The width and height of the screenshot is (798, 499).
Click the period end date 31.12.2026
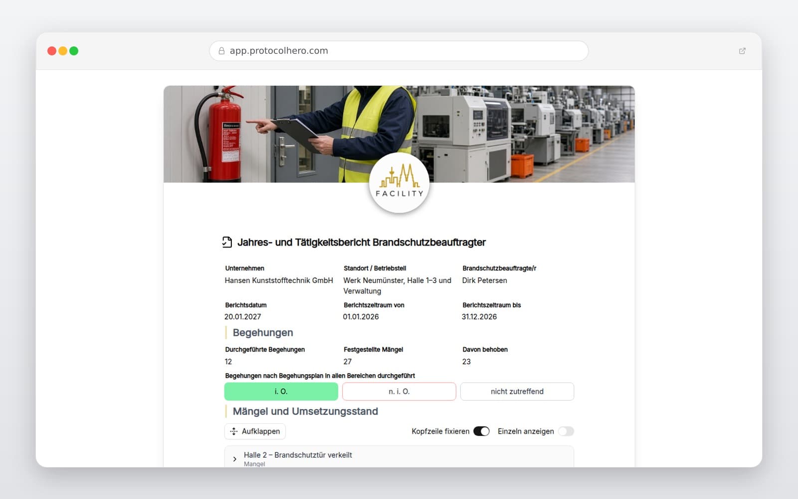coord(479,317)
